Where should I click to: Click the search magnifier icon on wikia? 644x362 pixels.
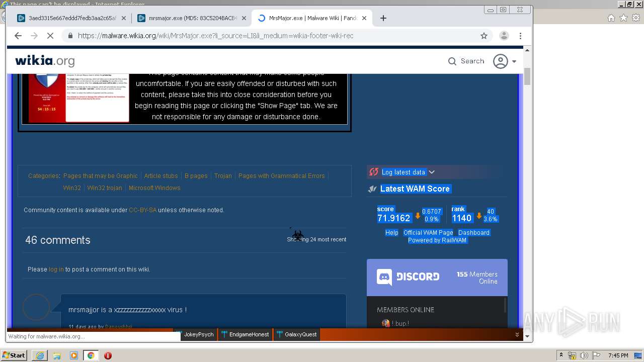click(x=452, y=61)
